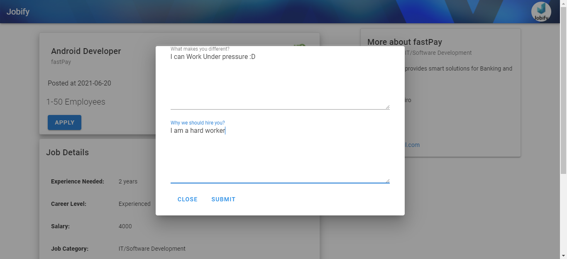The image size is (567, 259).
Task: Select the "More about fastPay" heading
Action: 405,42
